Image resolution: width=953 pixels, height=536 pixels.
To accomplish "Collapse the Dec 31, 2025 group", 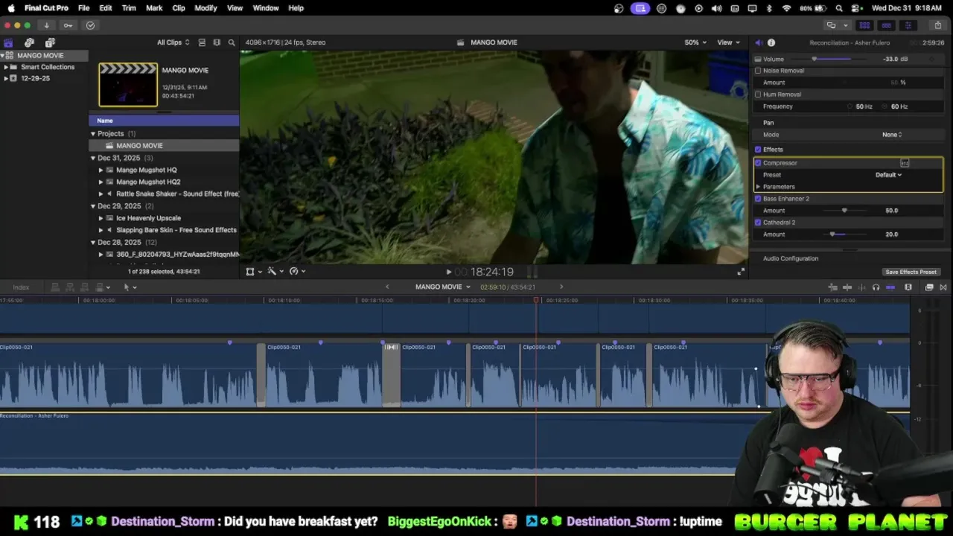I will [x=93, y=159].
